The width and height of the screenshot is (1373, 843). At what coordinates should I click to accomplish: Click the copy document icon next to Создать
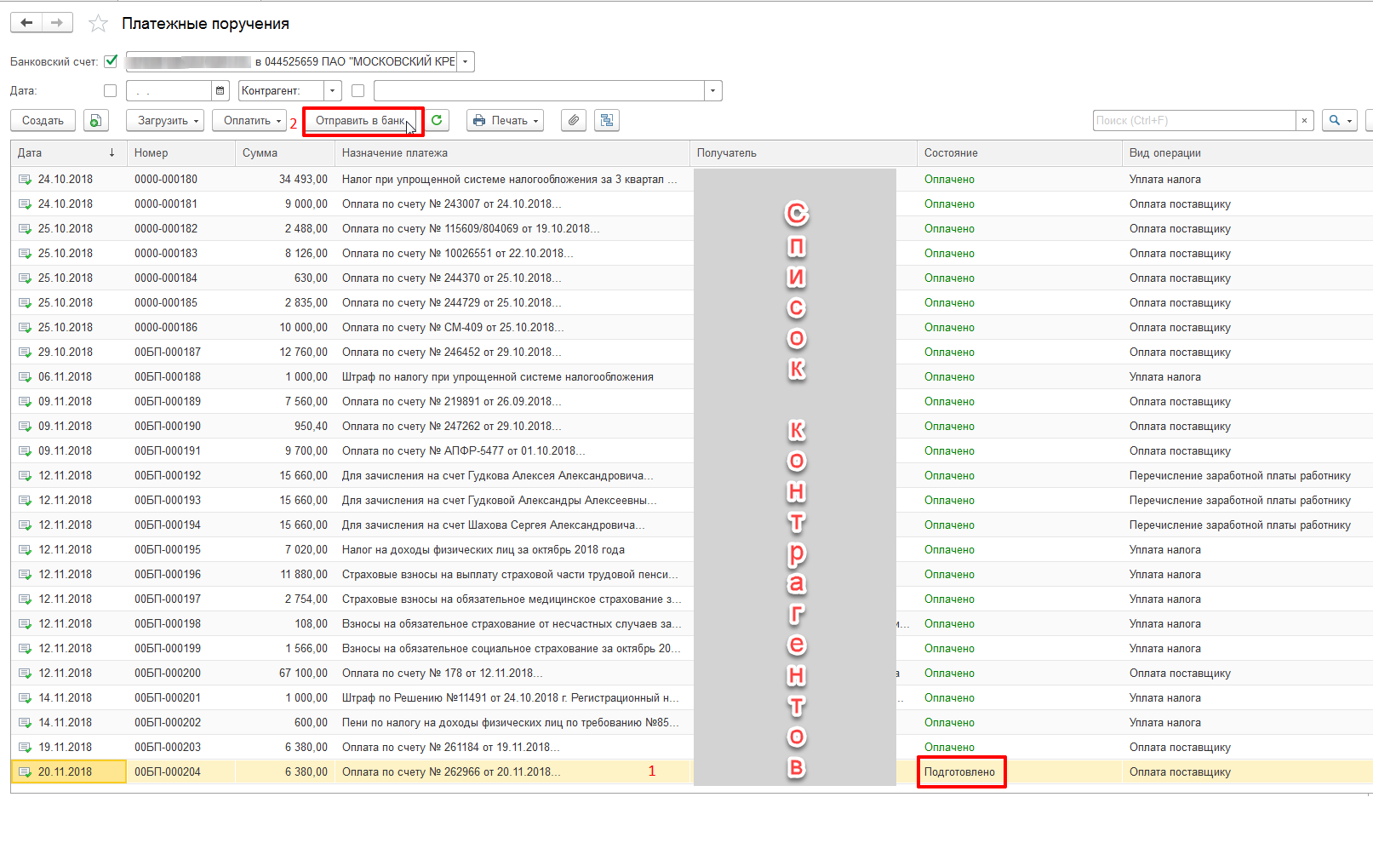coord(96,121)
